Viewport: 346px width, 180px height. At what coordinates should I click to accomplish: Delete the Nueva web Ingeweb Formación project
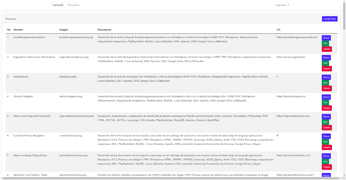[327, 128]
